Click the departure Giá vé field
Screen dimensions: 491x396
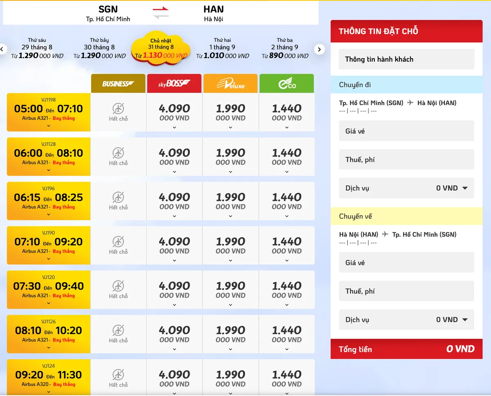[407, 131]
